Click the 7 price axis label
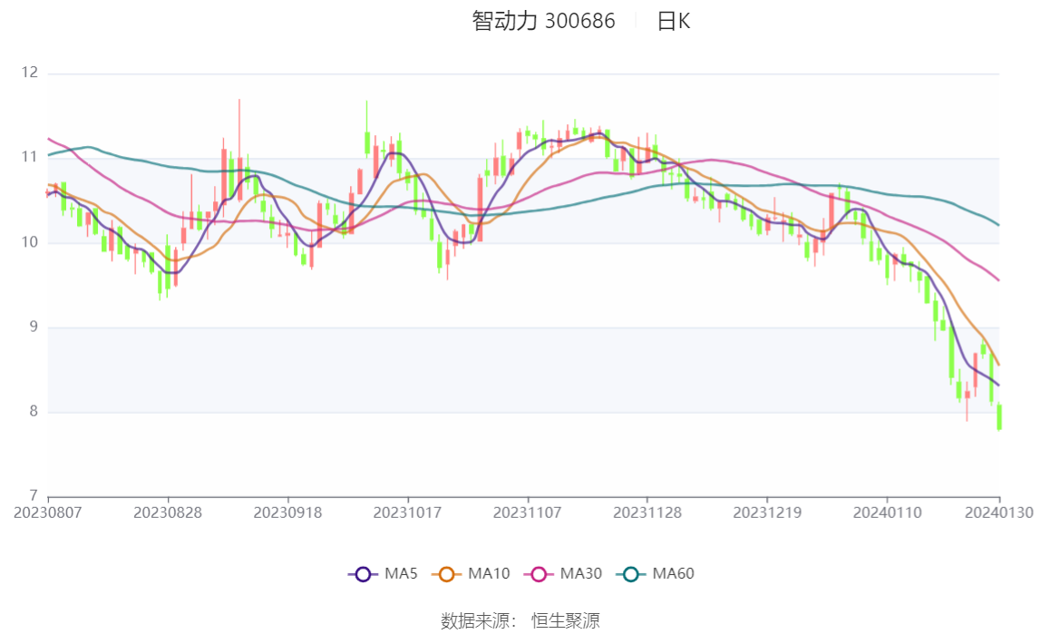This screenshot has width=1041, height=634. [34, 495]
